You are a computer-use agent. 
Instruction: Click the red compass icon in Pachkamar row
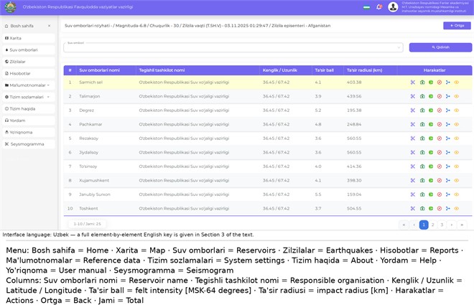tap(440, 124)
